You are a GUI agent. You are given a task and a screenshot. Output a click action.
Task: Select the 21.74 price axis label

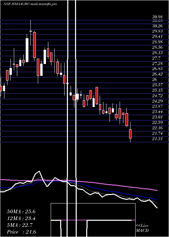[158, 133]
